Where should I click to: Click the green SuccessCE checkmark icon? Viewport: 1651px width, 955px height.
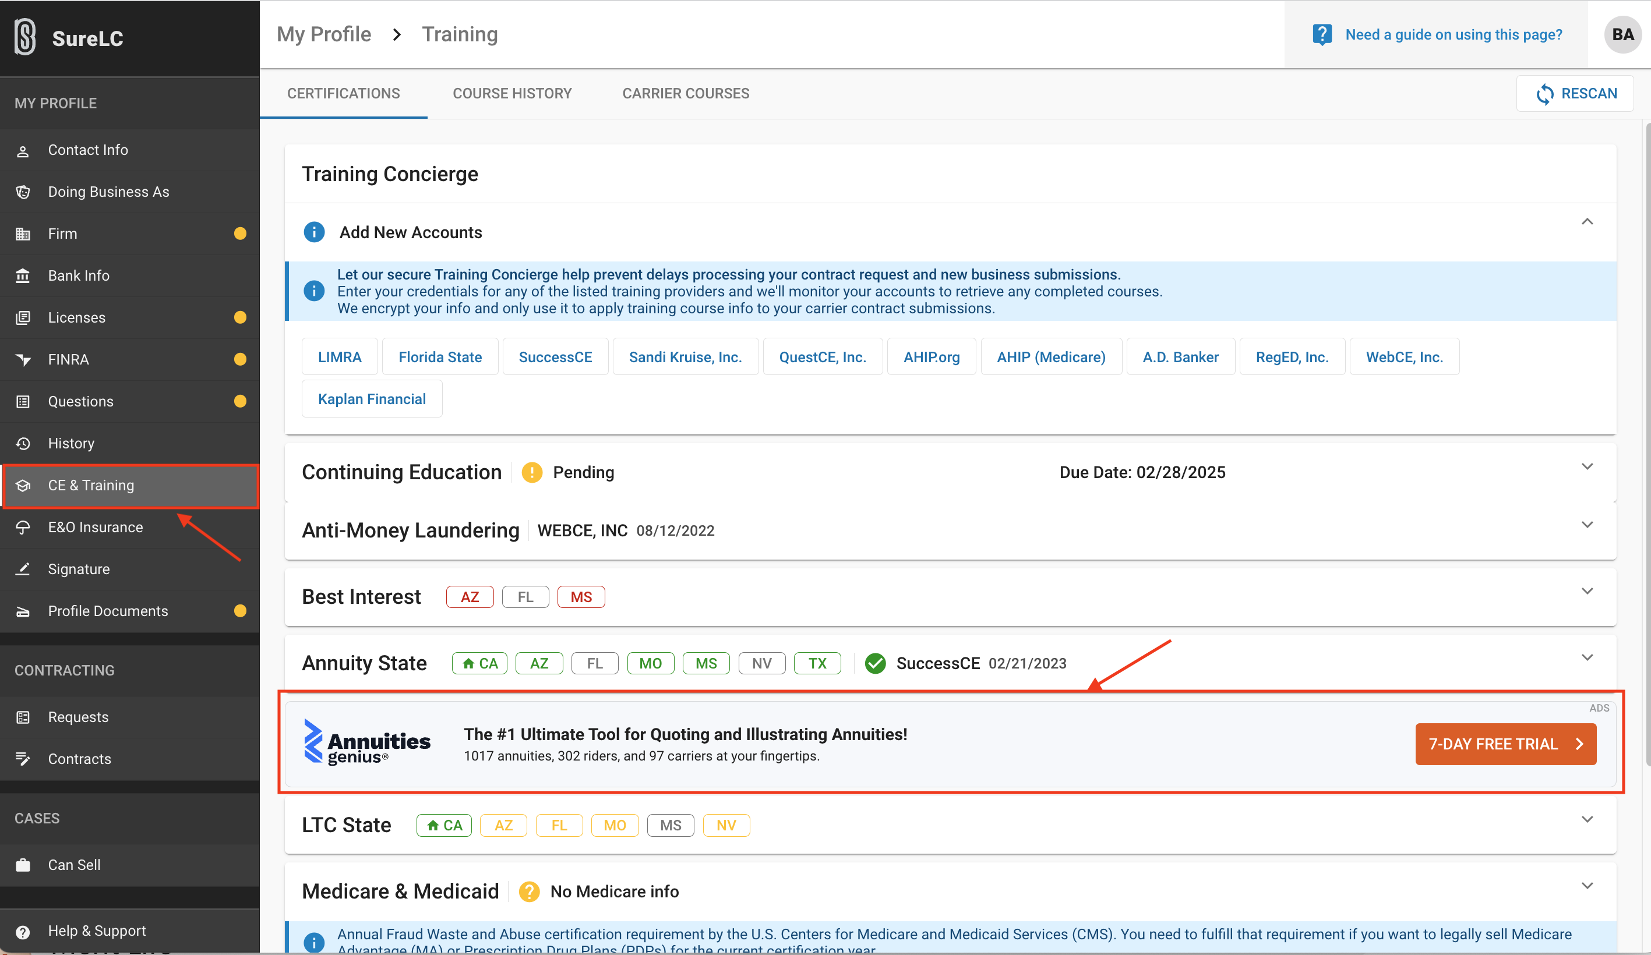coord(875,663)
